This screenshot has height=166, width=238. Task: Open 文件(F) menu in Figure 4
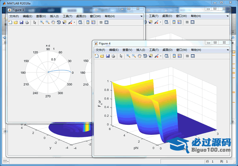click(100, 50)
